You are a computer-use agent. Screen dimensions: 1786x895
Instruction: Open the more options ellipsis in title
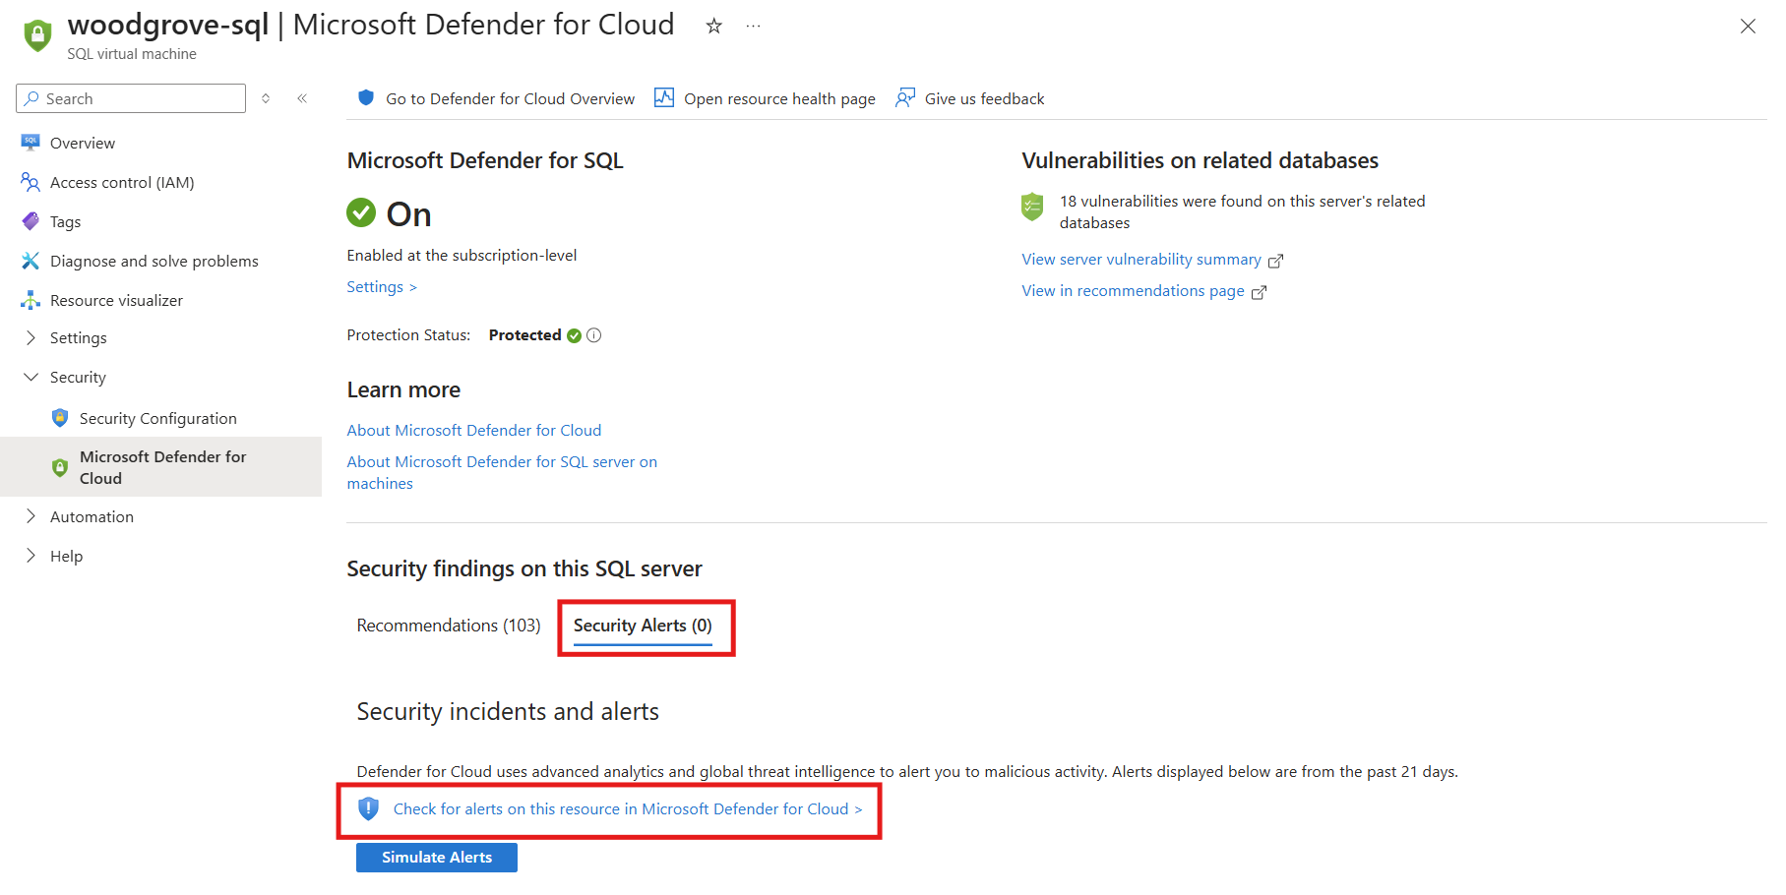(x=753, y=27)
